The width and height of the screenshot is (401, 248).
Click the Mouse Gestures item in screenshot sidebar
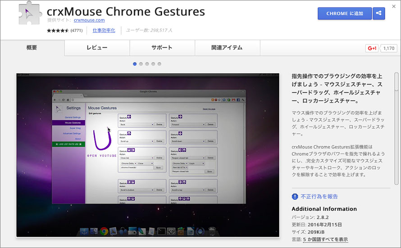(68, 123)
